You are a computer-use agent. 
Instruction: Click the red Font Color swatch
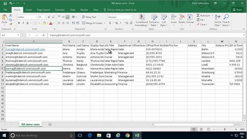tap(51, 23)
